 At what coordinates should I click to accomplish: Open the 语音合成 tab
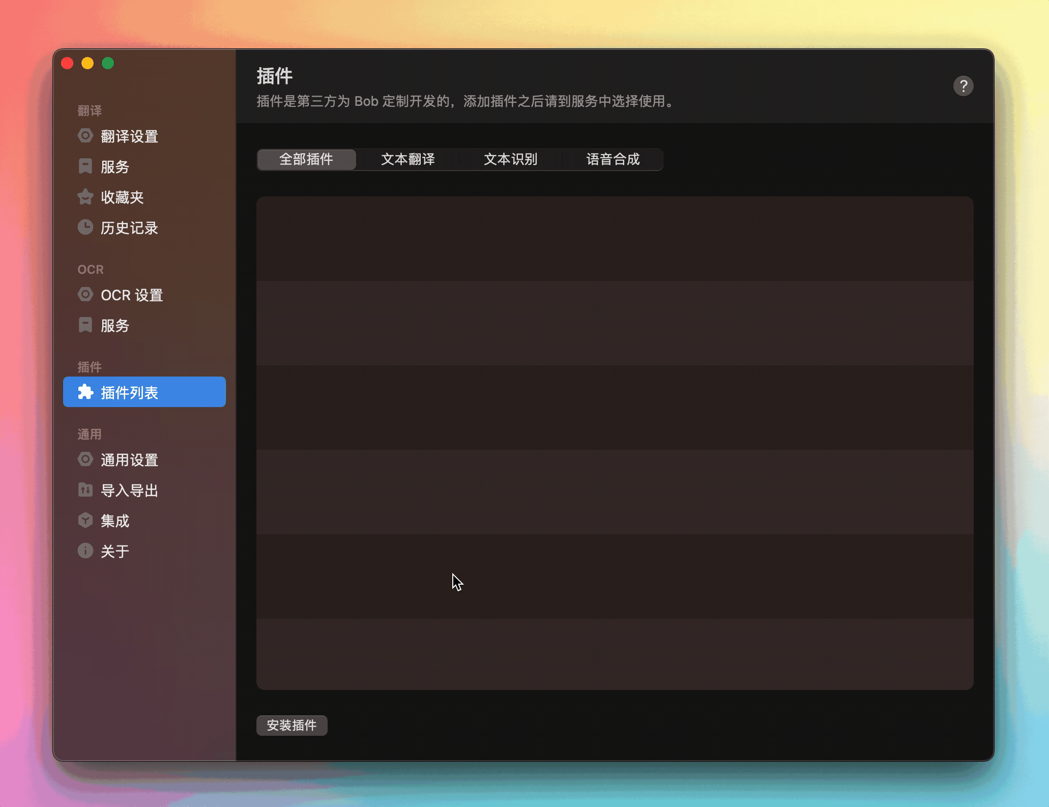(613, 159)
